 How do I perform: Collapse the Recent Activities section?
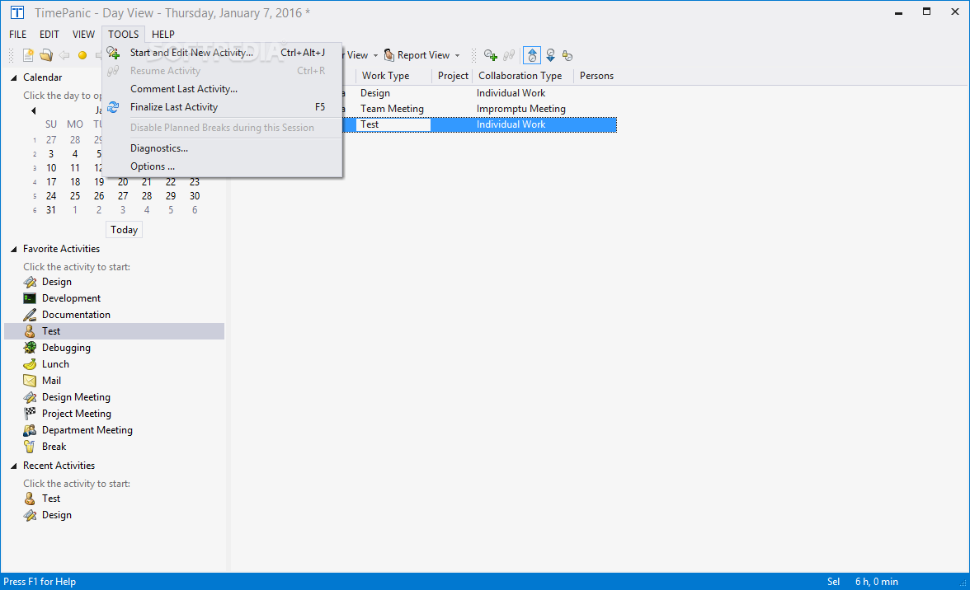pyautogui.click(x=13, y=466)
